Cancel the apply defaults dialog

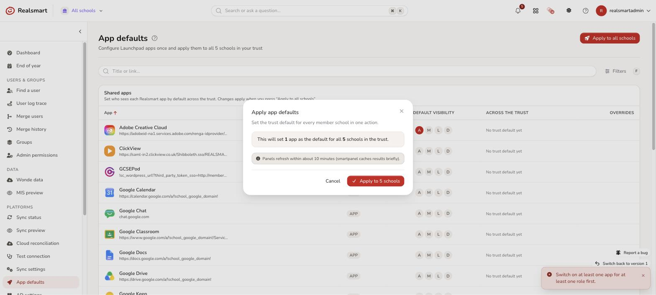coord(333,181)
